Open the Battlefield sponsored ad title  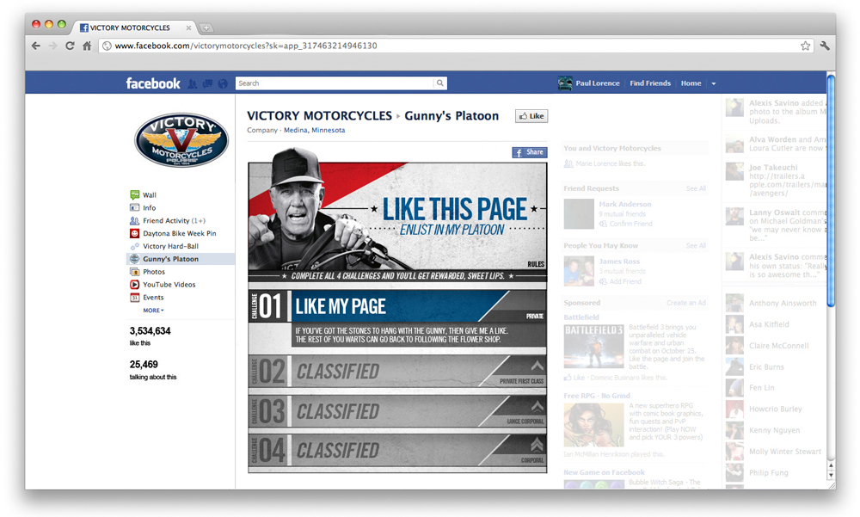(x=580, y=317)
